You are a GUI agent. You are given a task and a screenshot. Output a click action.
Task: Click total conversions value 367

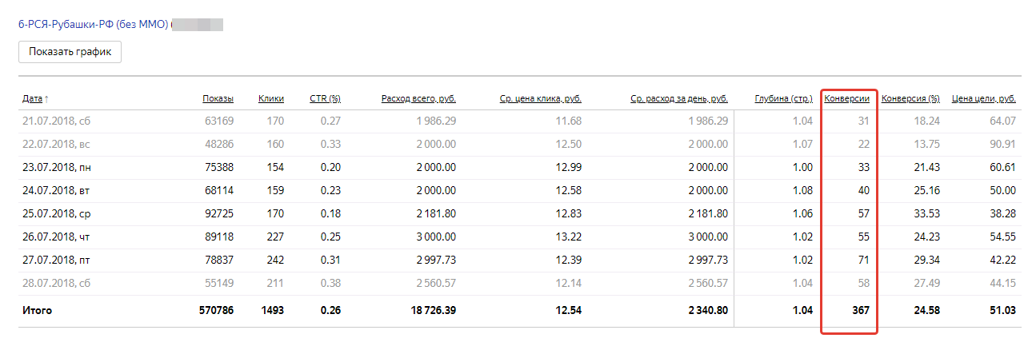coord(857,310)
